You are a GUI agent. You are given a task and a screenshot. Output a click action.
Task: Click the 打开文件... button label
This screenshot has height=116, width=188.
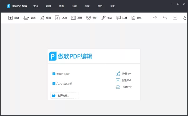64,96
